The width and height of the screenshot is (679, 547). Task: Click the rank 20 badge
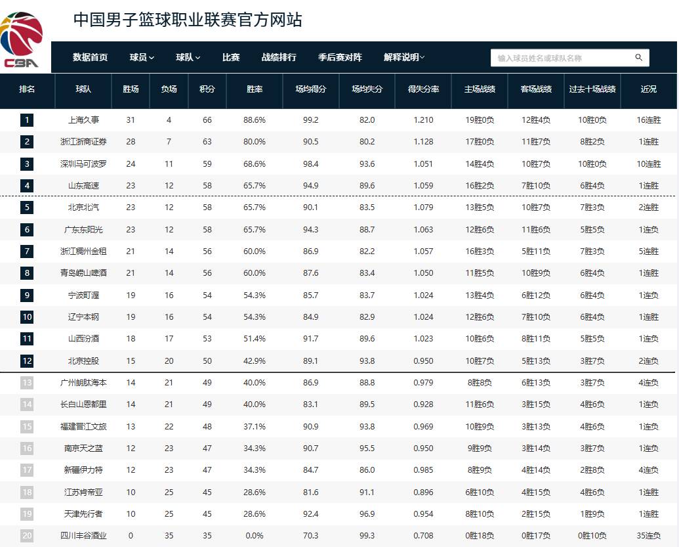(27, 536)
